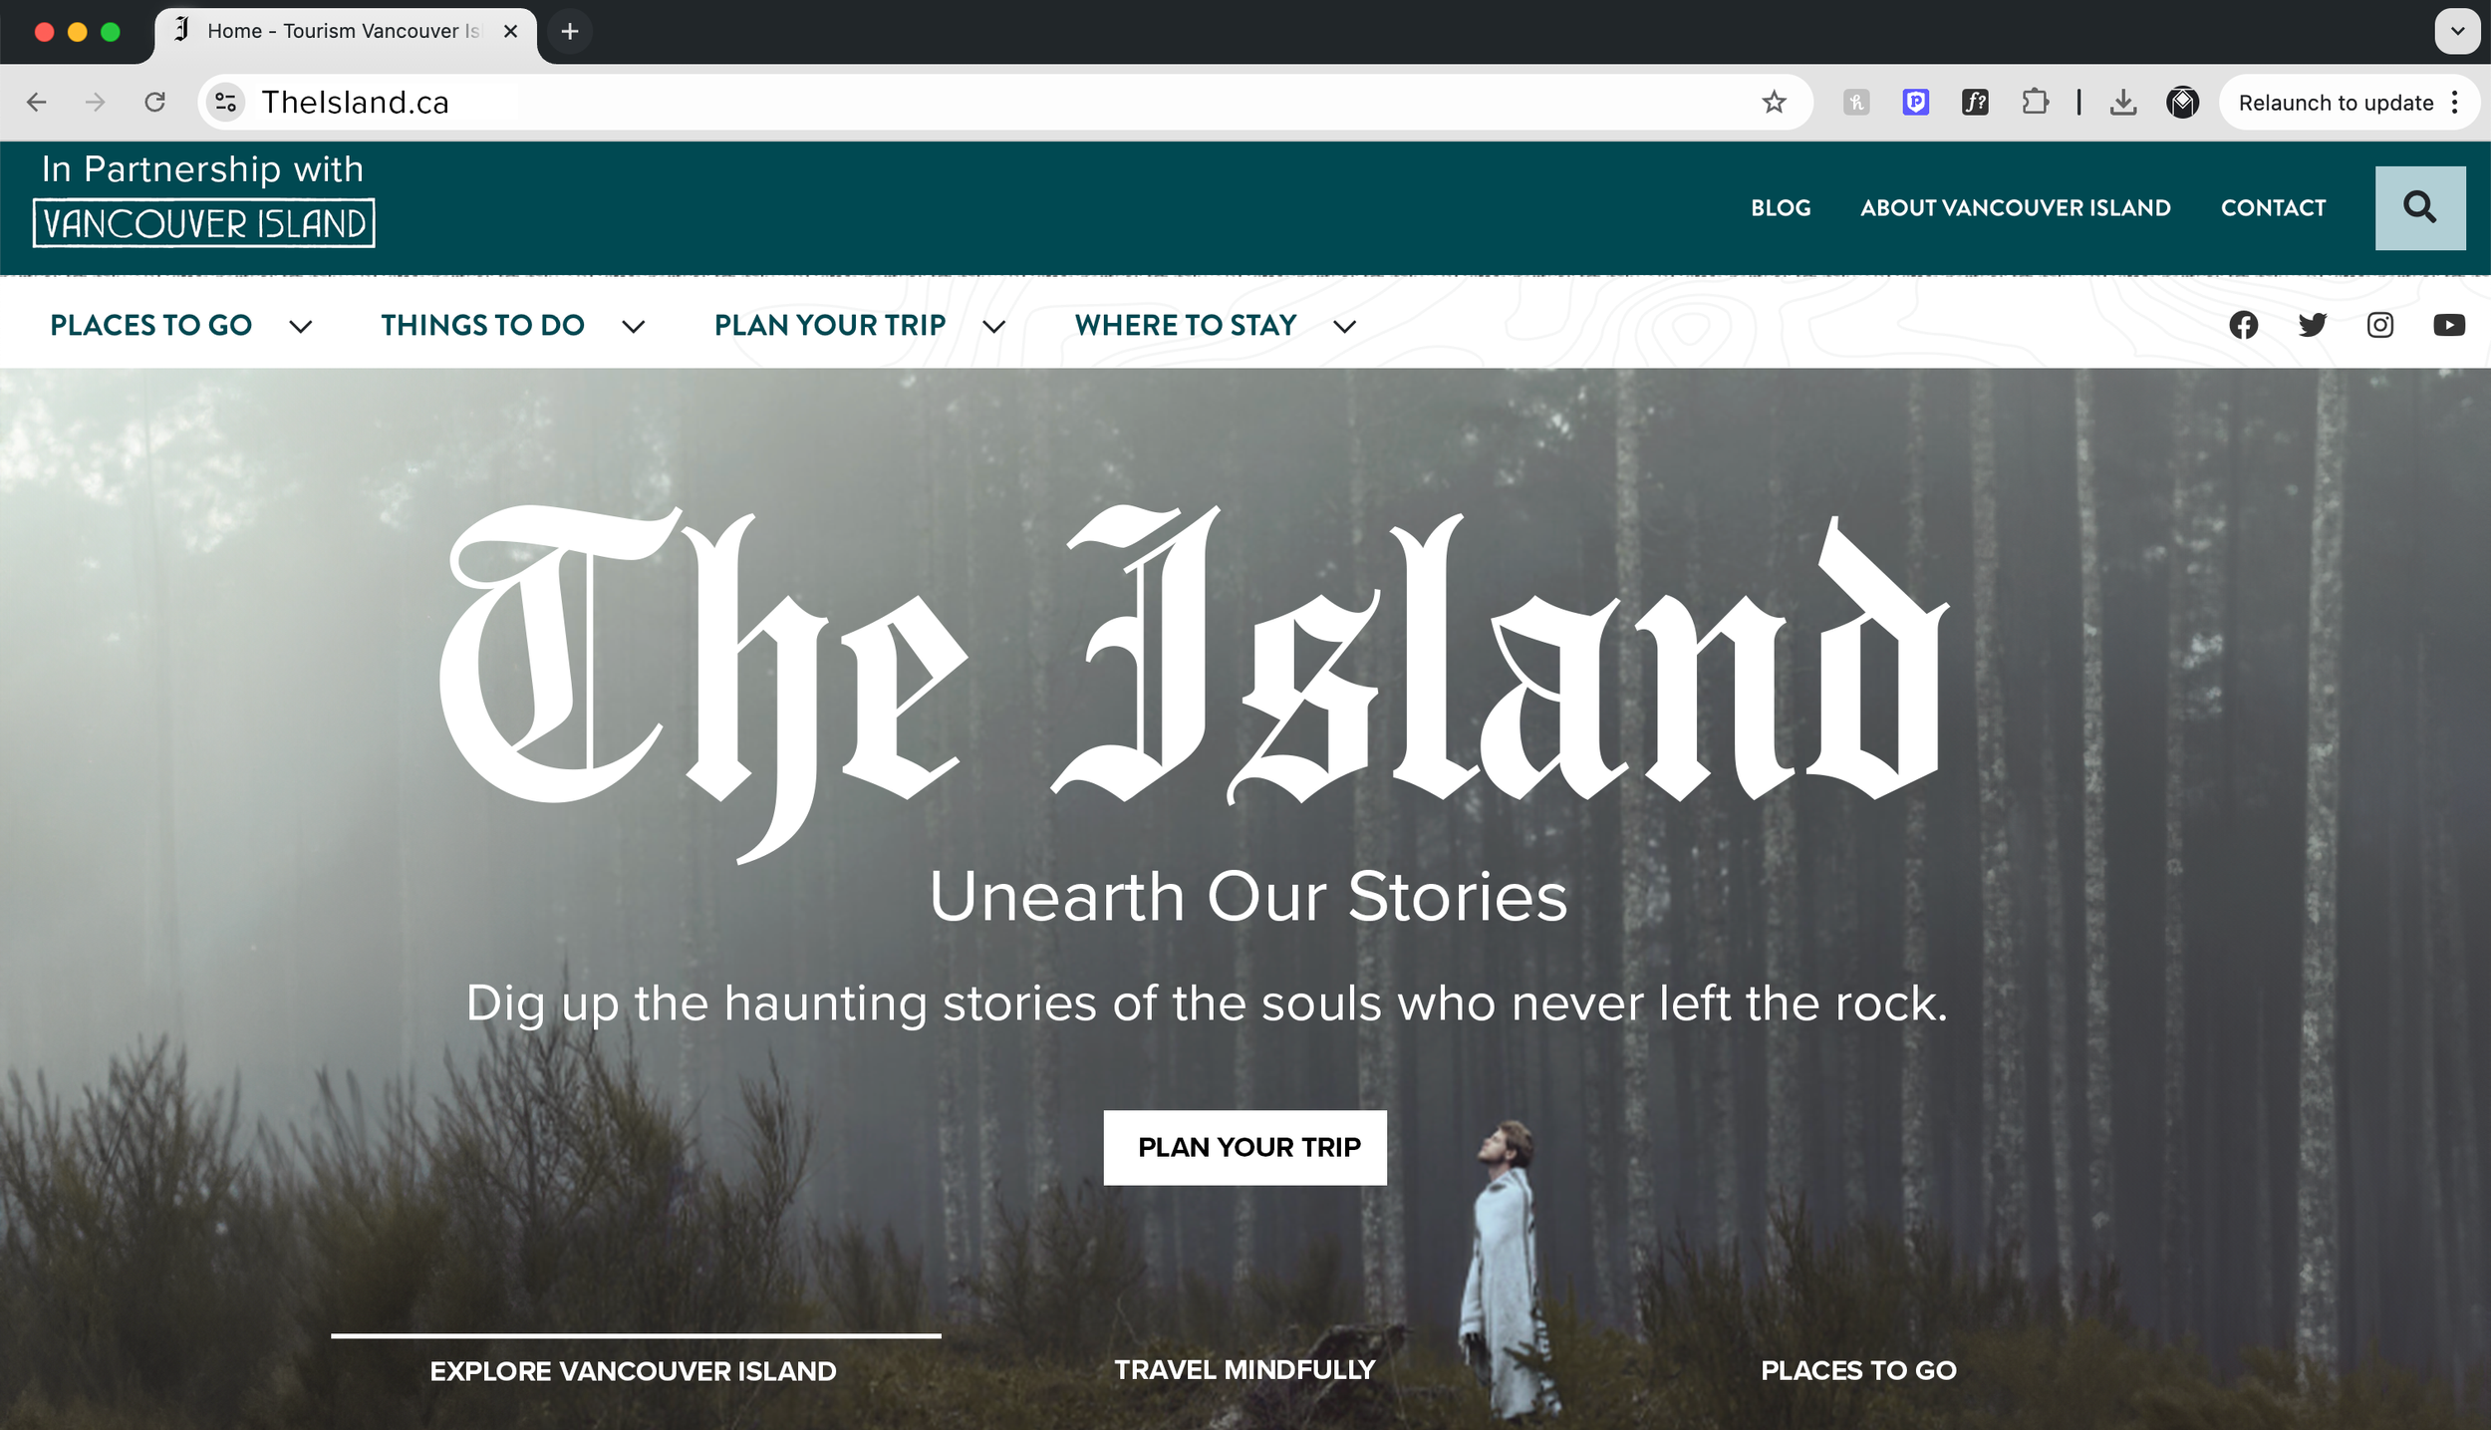View site information icon beside URL
This screenshot has width=2491, height=1430.
tap(226, 102)
